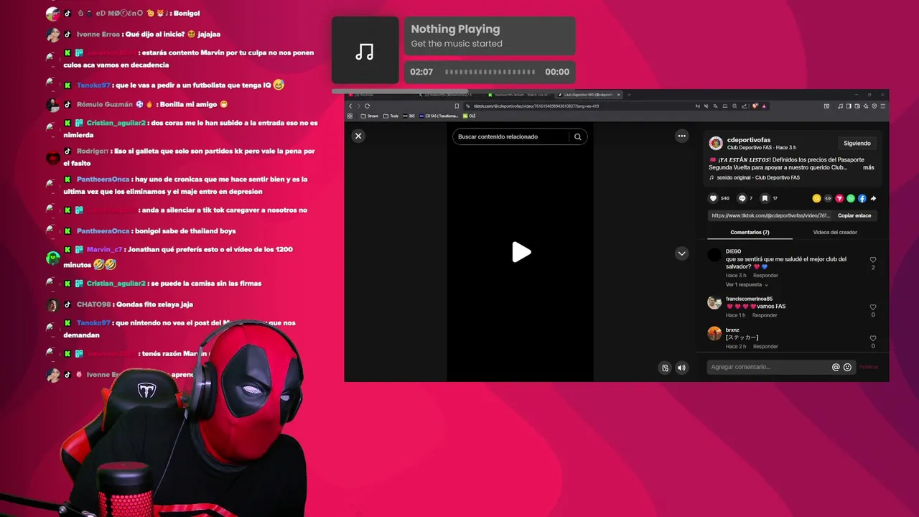Viewport: 919px width, 517px height.
Task: Click the Publicar button
Action: point(868,367)
